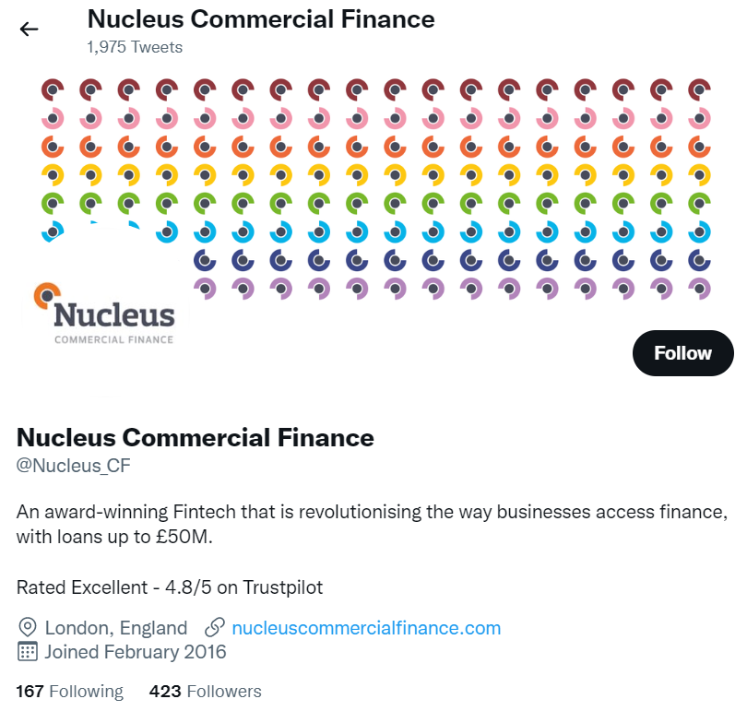
Task: Click the Nucleus Commercial Finance profile name
Action: 195,438
